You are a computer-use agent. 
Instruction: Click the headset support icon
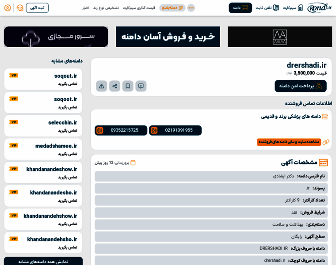coord(20,8)
